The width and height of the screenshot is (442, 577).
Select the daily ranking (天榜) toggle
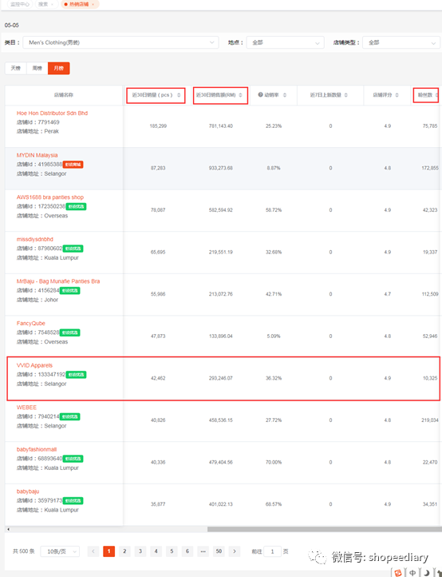tap(16, 68)
